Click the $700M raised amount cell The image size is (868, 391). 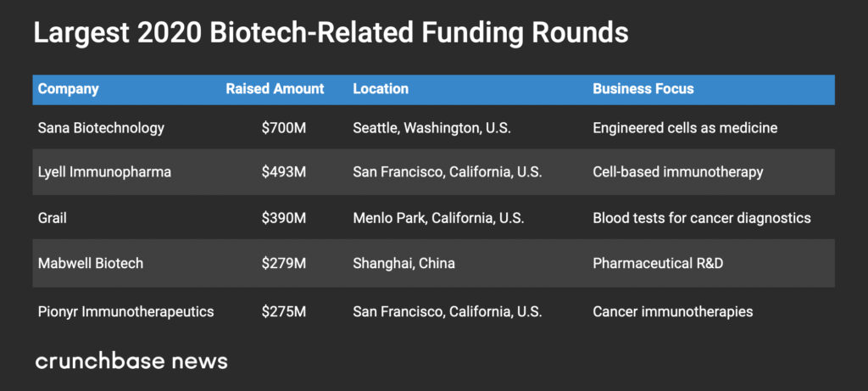coord(284,128)
